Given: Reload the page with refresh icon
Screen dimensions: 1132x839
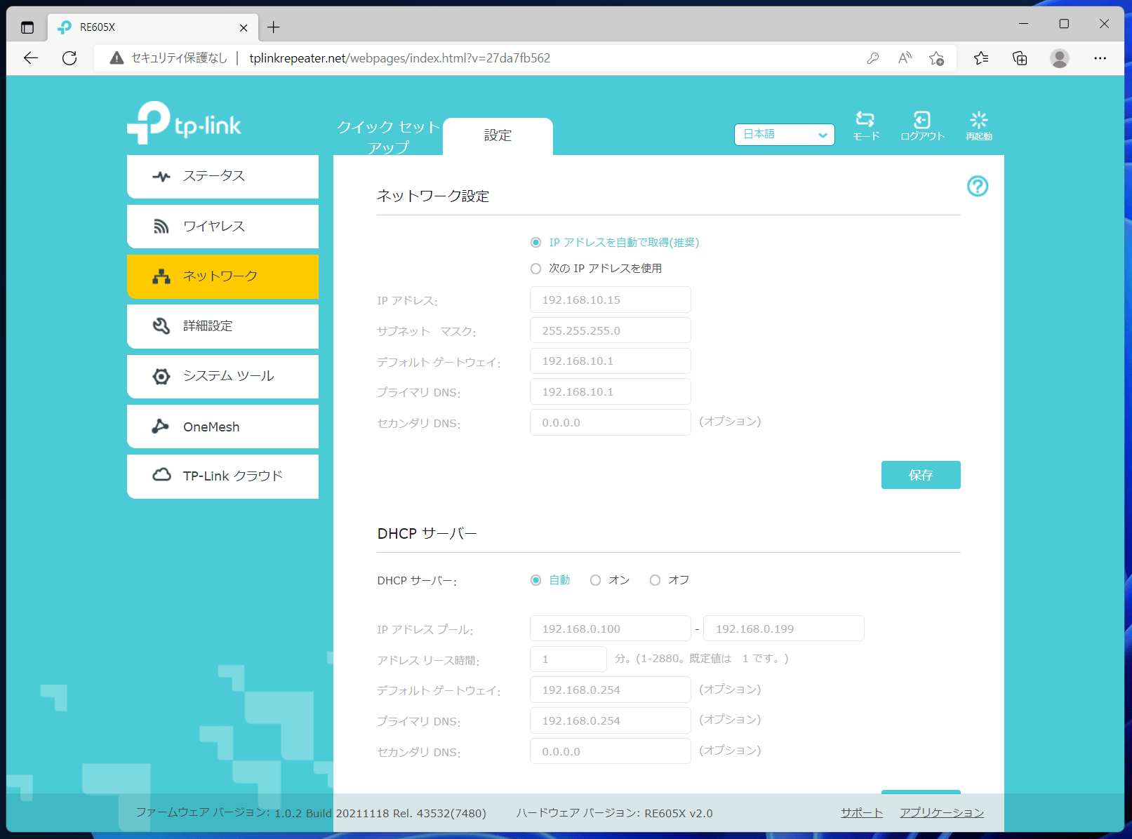Looking at the screenshot, I should 69,58.
